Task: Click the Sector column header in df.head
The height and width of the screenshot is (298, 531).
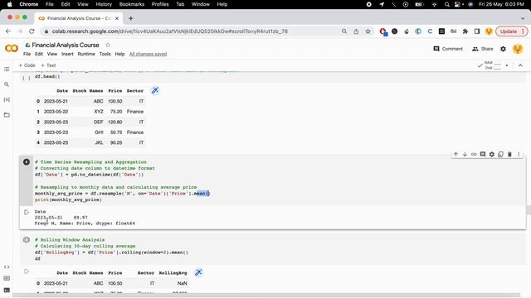Action: point(135,90)
